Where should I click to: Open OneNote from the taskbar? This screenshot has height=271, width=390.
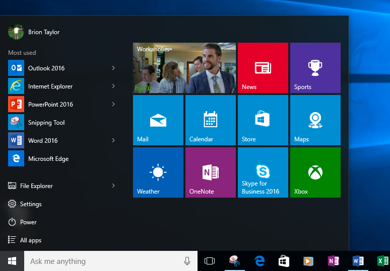[333, 261]
